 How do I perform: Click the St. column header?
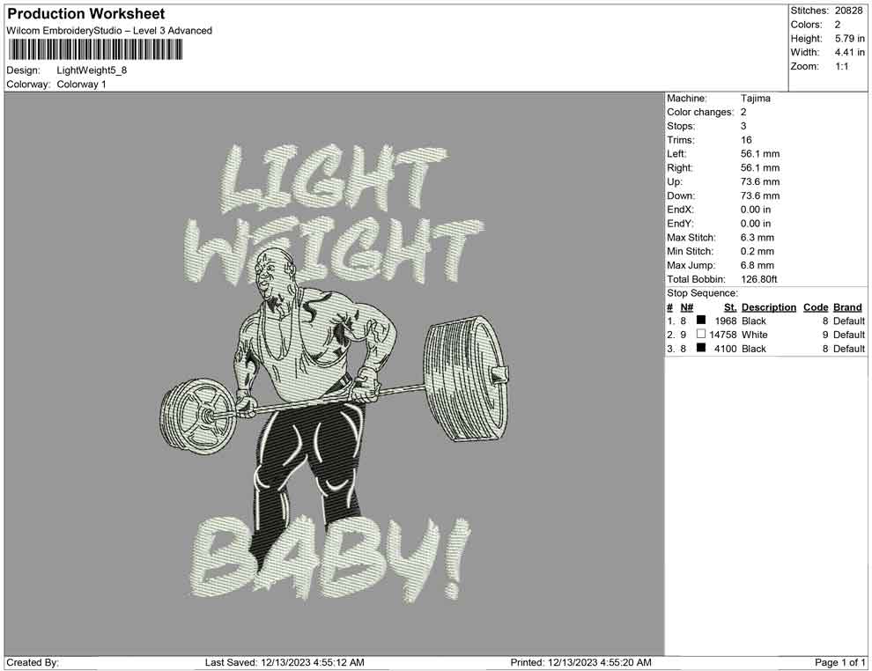[728, 306]
